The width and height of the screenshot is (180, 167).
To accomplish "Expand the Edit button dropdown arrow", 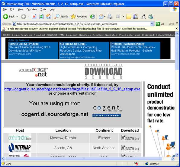I will tap(124, 17).
